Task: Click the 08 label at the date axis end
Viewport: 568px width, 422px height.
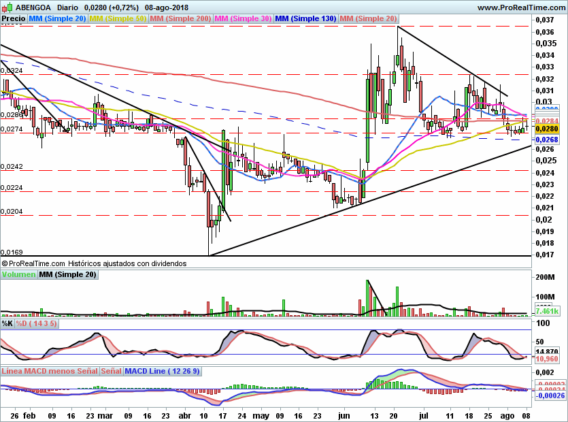Action: [527, 416]
